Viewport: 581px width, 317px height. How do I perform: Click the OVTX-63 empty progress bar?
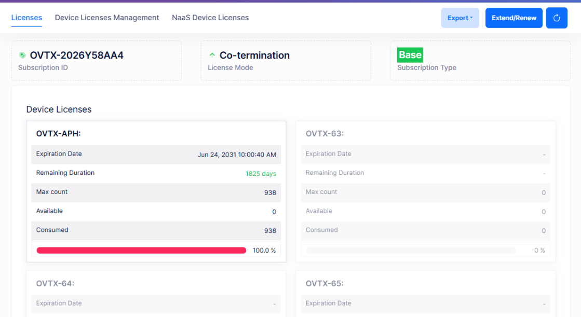[x=411, y=251]
